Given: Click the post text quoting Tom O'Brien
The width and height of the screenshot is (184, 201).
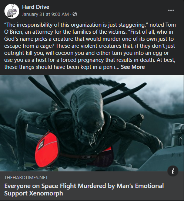Looking at the screenshot, I should tap(90, 46).
